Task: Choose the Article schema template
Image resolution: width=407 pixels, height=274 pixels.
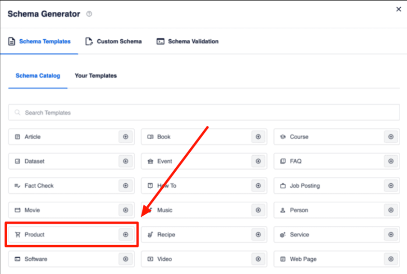Action: (x=71, y=137)
